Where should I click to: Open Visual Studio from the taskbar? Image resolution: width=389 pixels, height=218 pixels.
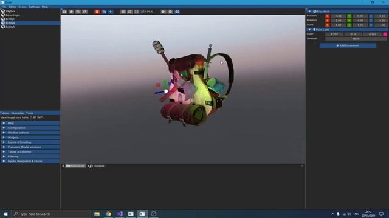click(120, 214)
